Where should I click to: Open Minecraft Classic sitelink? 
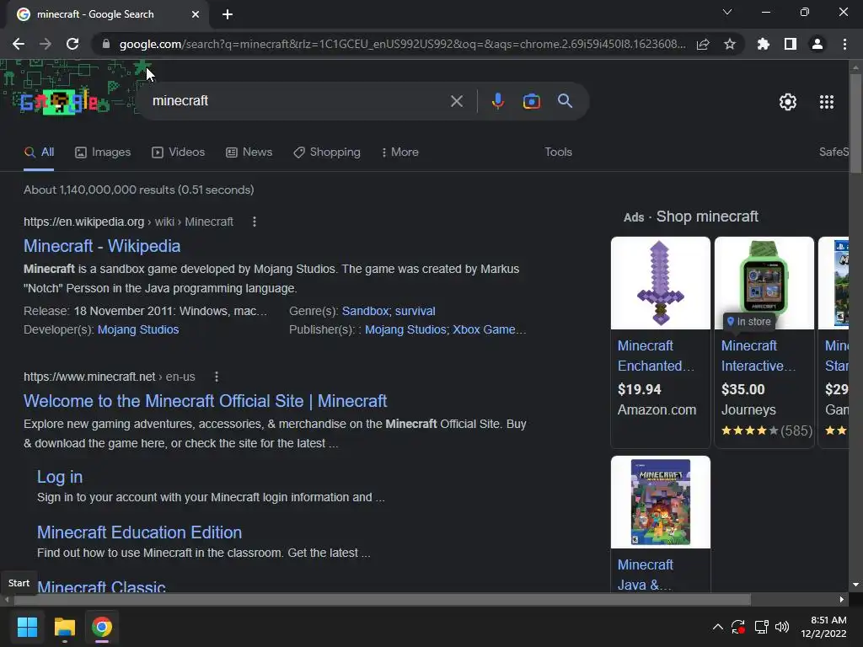pyautogui.click(x=101, y=586)
